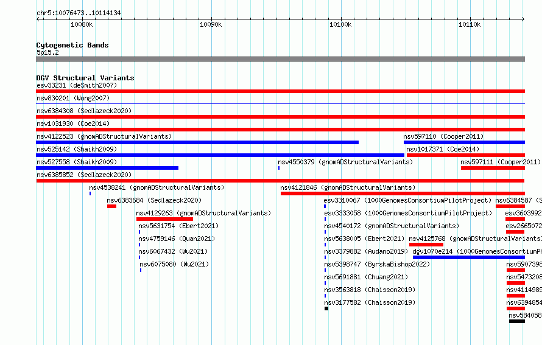Select nsv597111 (Cooper2011) label

tap(501, 162)
